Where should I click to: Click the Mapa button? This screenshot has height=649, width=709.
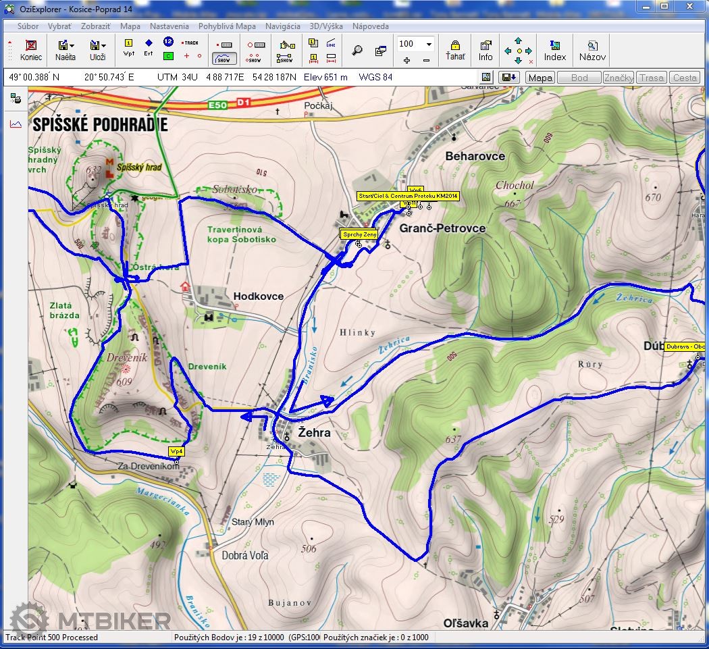(540, 78)
